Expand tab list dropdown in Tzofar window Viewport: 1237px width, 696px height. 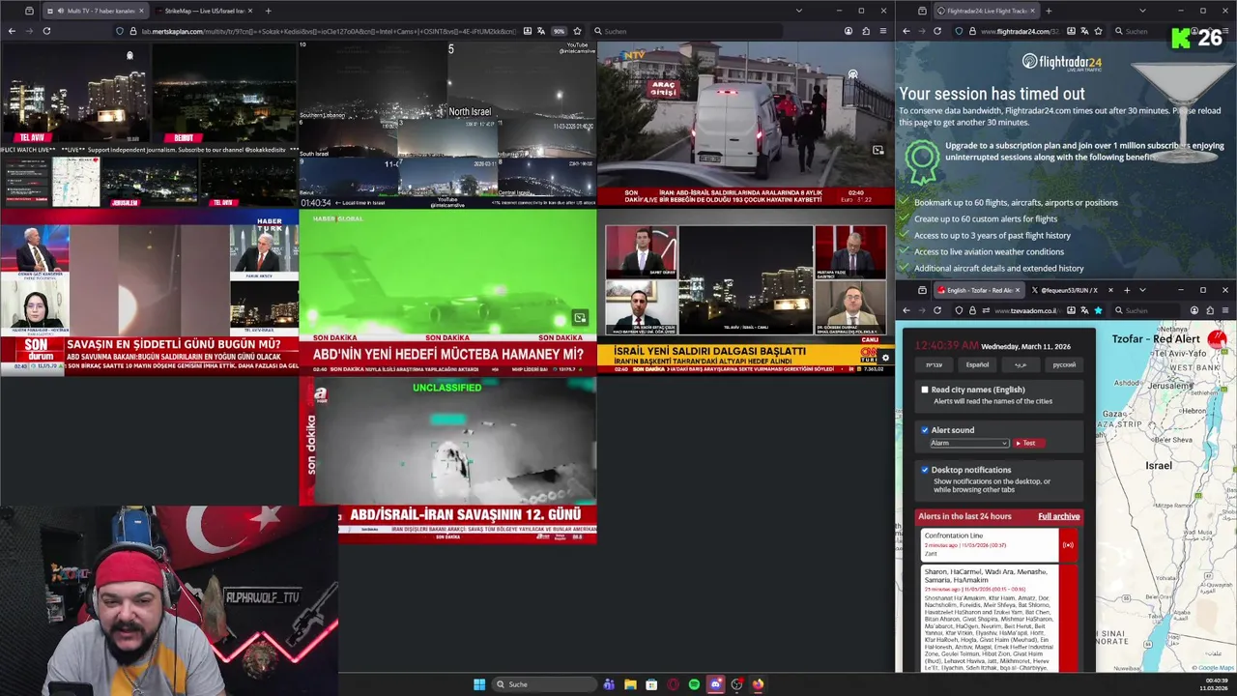(1142, 290)
